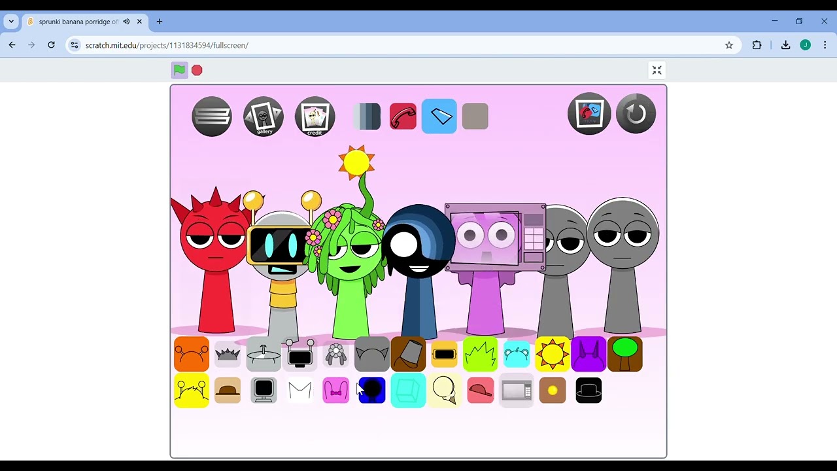The height and width of the screenshot is (471, 837).
Task: Pick the gray cat ears icon
Action: coord(372,354)
